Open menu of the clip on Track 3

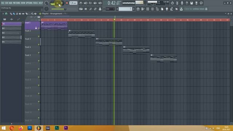[97, 39]
